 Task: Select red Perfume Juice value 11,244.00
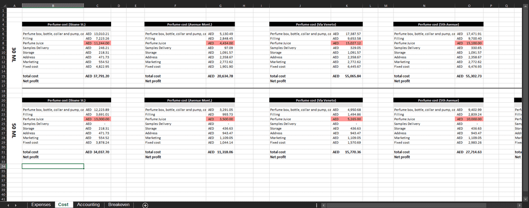click(98, 43)
